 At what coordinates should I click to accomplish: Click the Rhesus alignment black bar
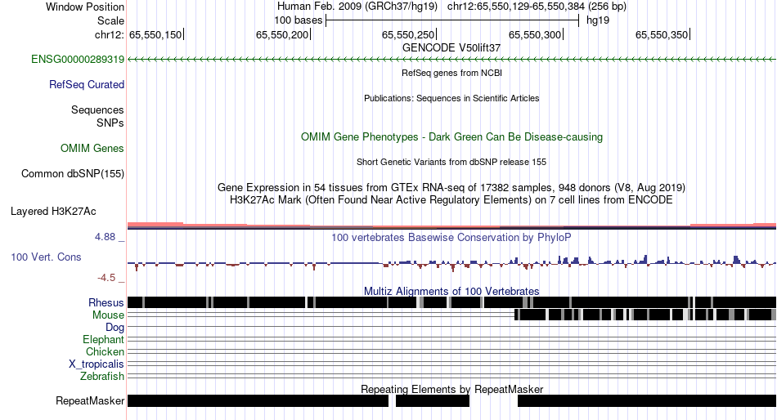451,302
